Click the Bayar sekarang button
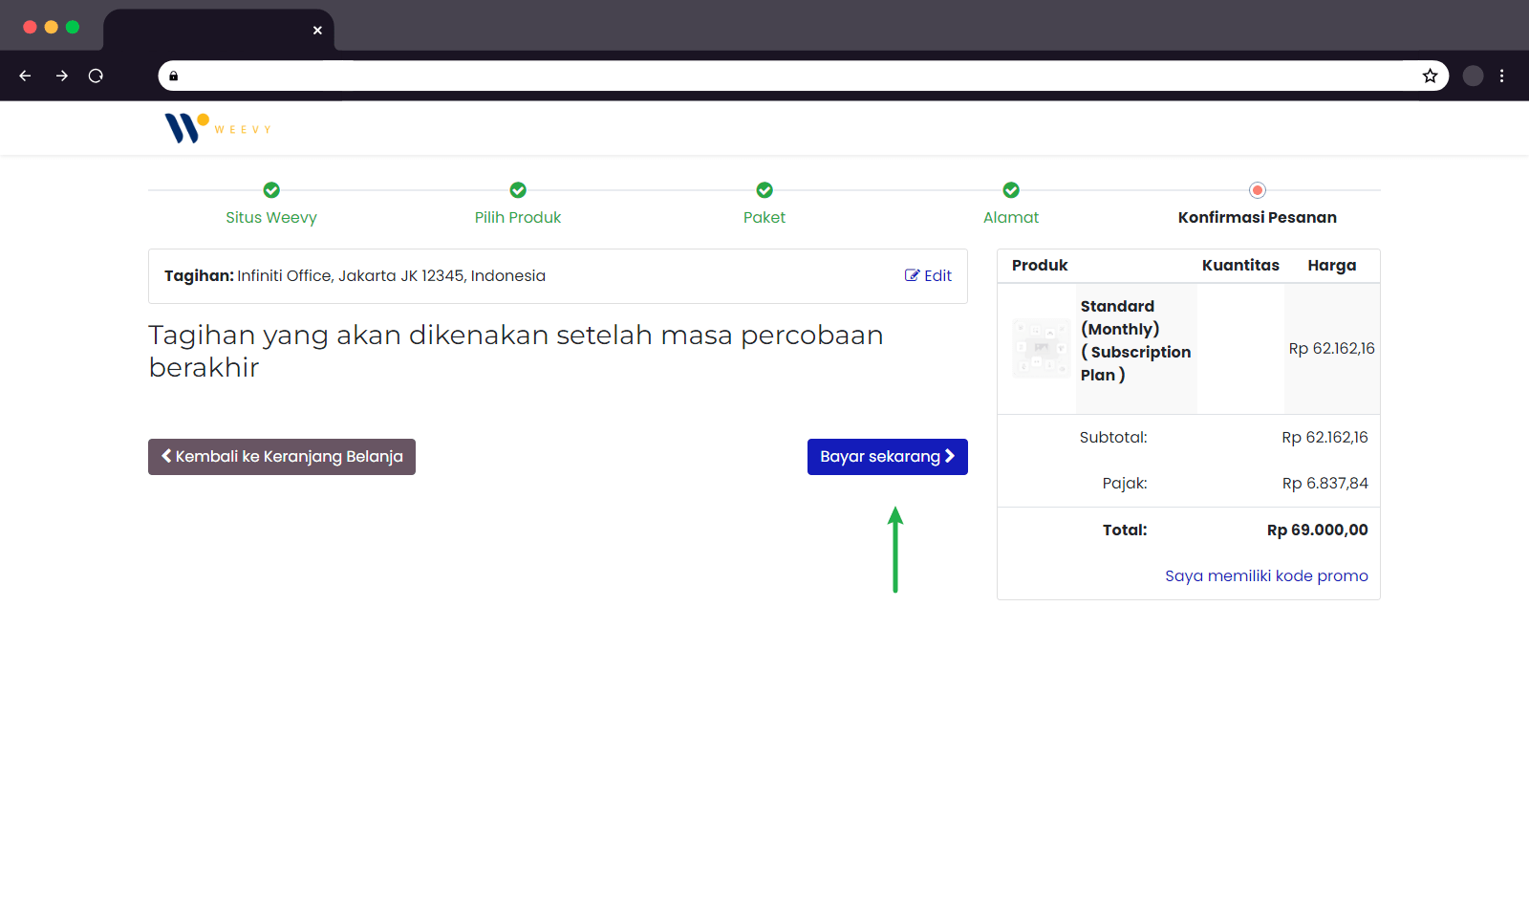The image size is (1529, 910). coord(887,456)
